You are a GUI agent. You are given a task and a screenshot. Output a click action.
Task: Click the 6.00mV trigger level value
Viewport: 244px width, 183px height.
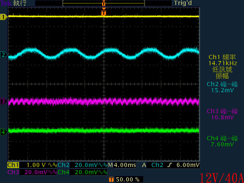click(x=188, y=165)
